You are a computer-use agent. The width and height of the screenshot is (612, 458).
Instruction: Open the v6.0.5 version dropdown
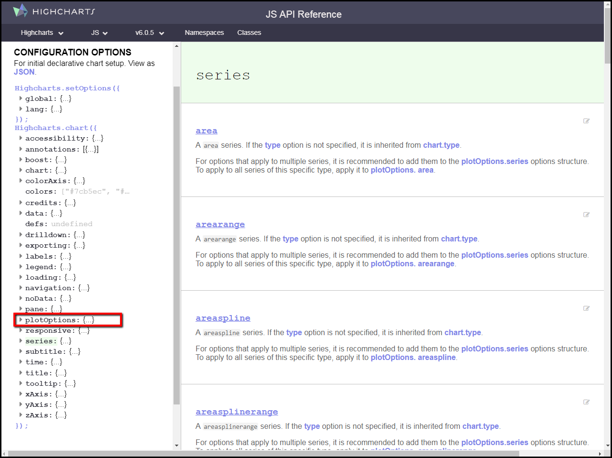150,33
